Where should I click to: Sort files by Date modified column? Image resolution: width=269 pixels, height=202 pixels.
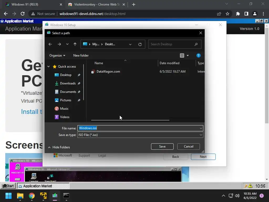[x=169, y=63]
